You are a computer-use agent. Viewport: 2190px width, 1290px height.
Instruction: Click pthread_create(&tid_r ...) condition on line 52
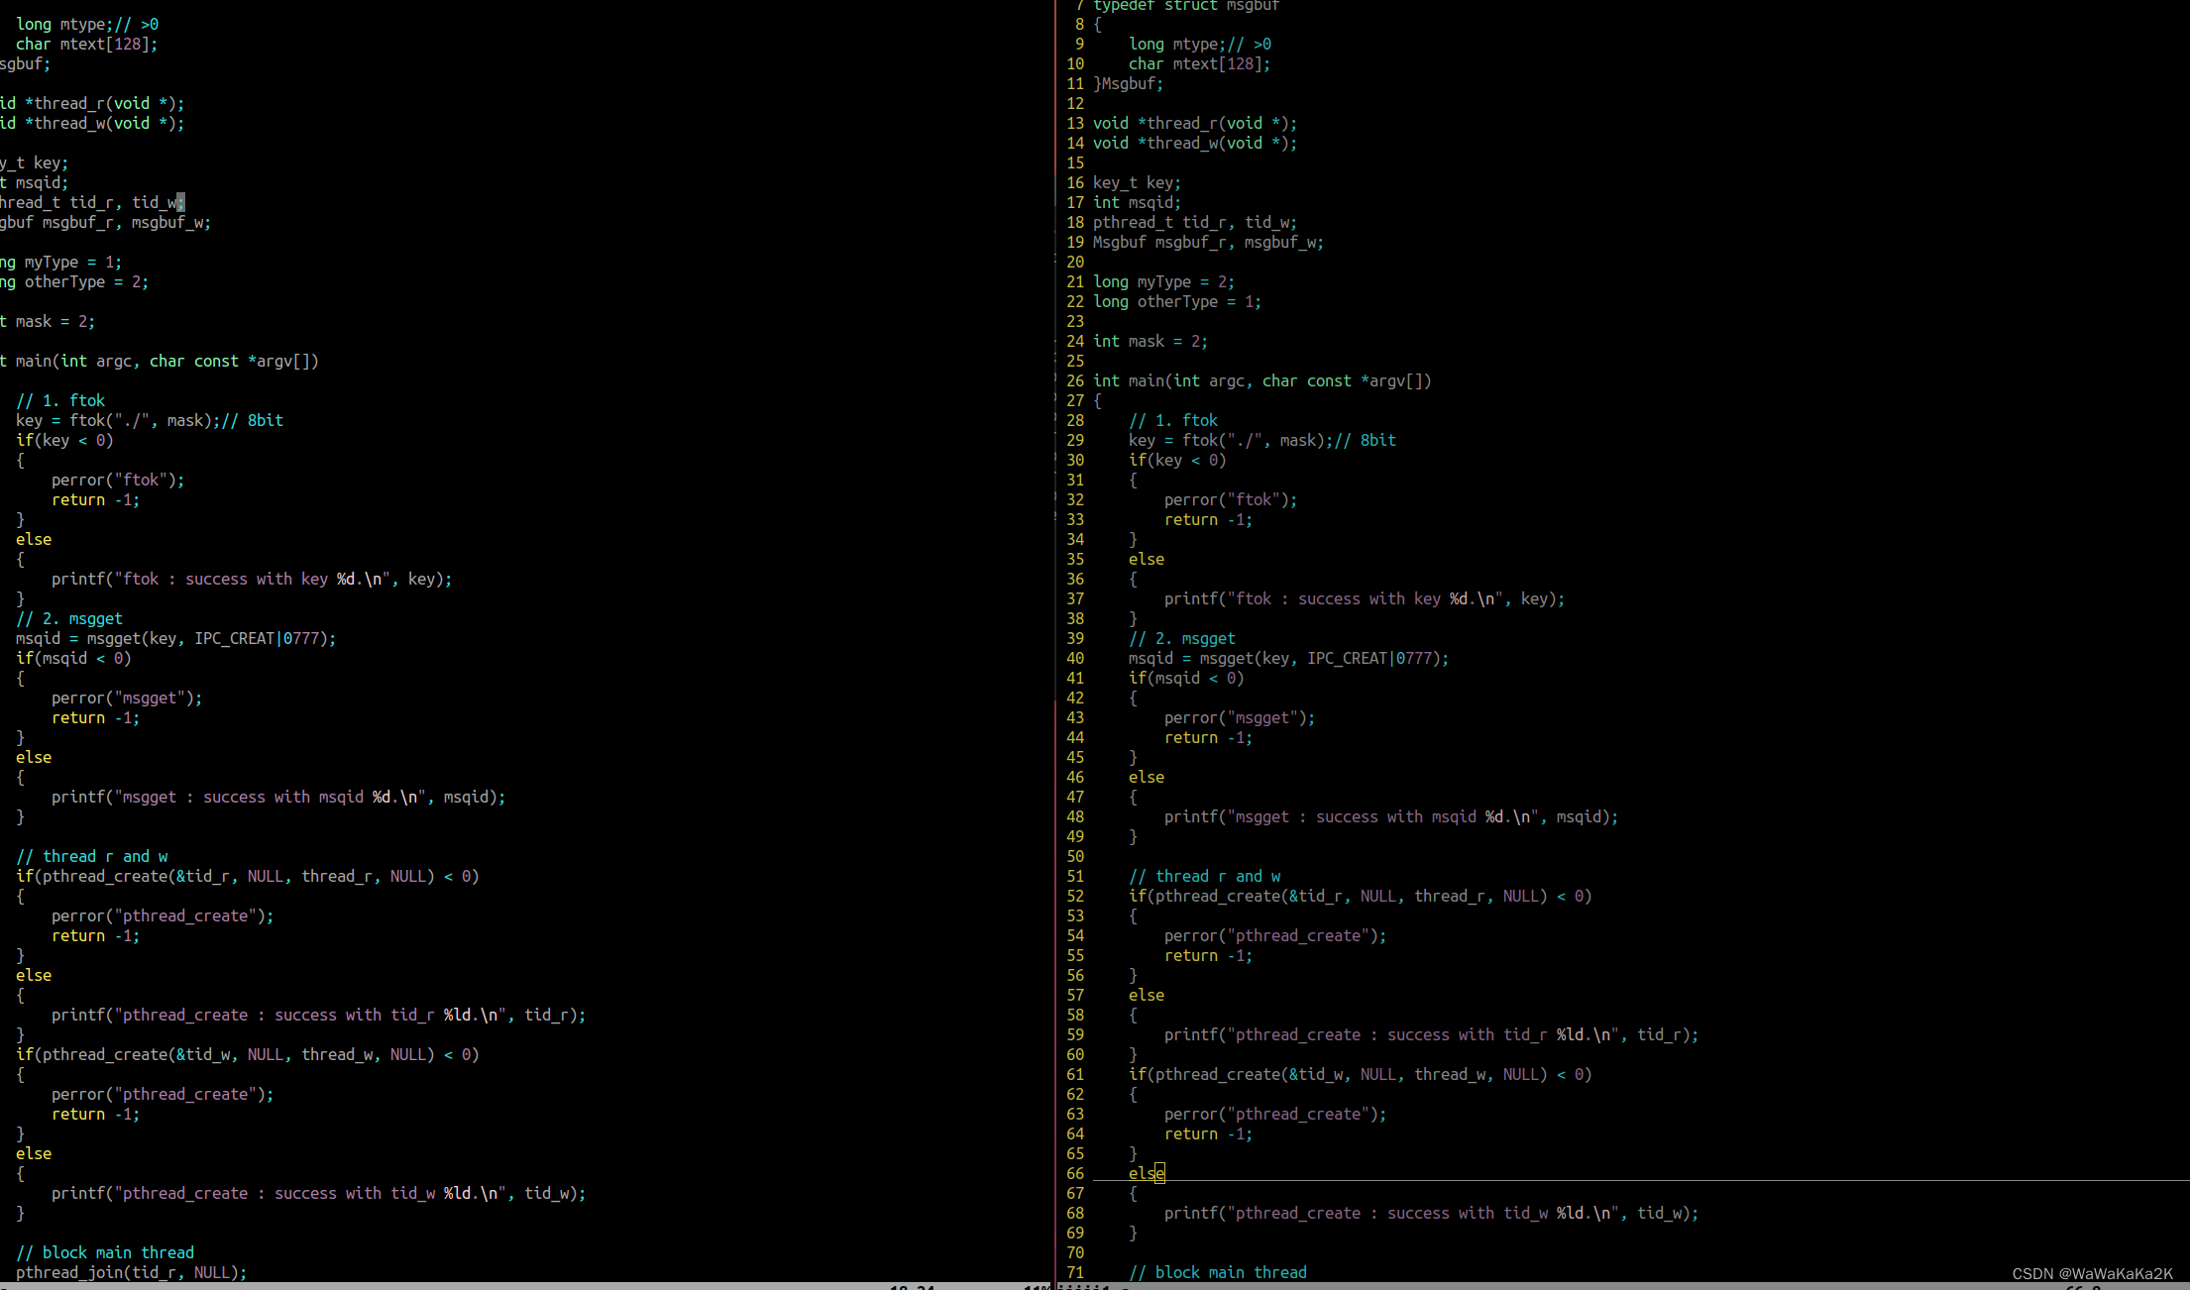point(1360,897)
